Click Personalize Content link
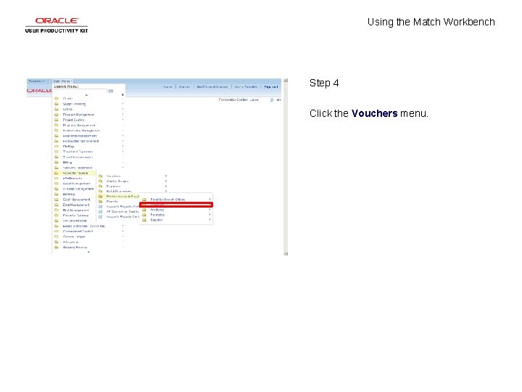Screen dimensions: 522x392 coord(233,99)
